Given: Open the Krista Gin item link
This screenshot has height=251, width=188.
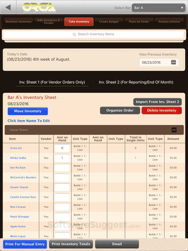Looking at the screenshot, I should 16,148.
